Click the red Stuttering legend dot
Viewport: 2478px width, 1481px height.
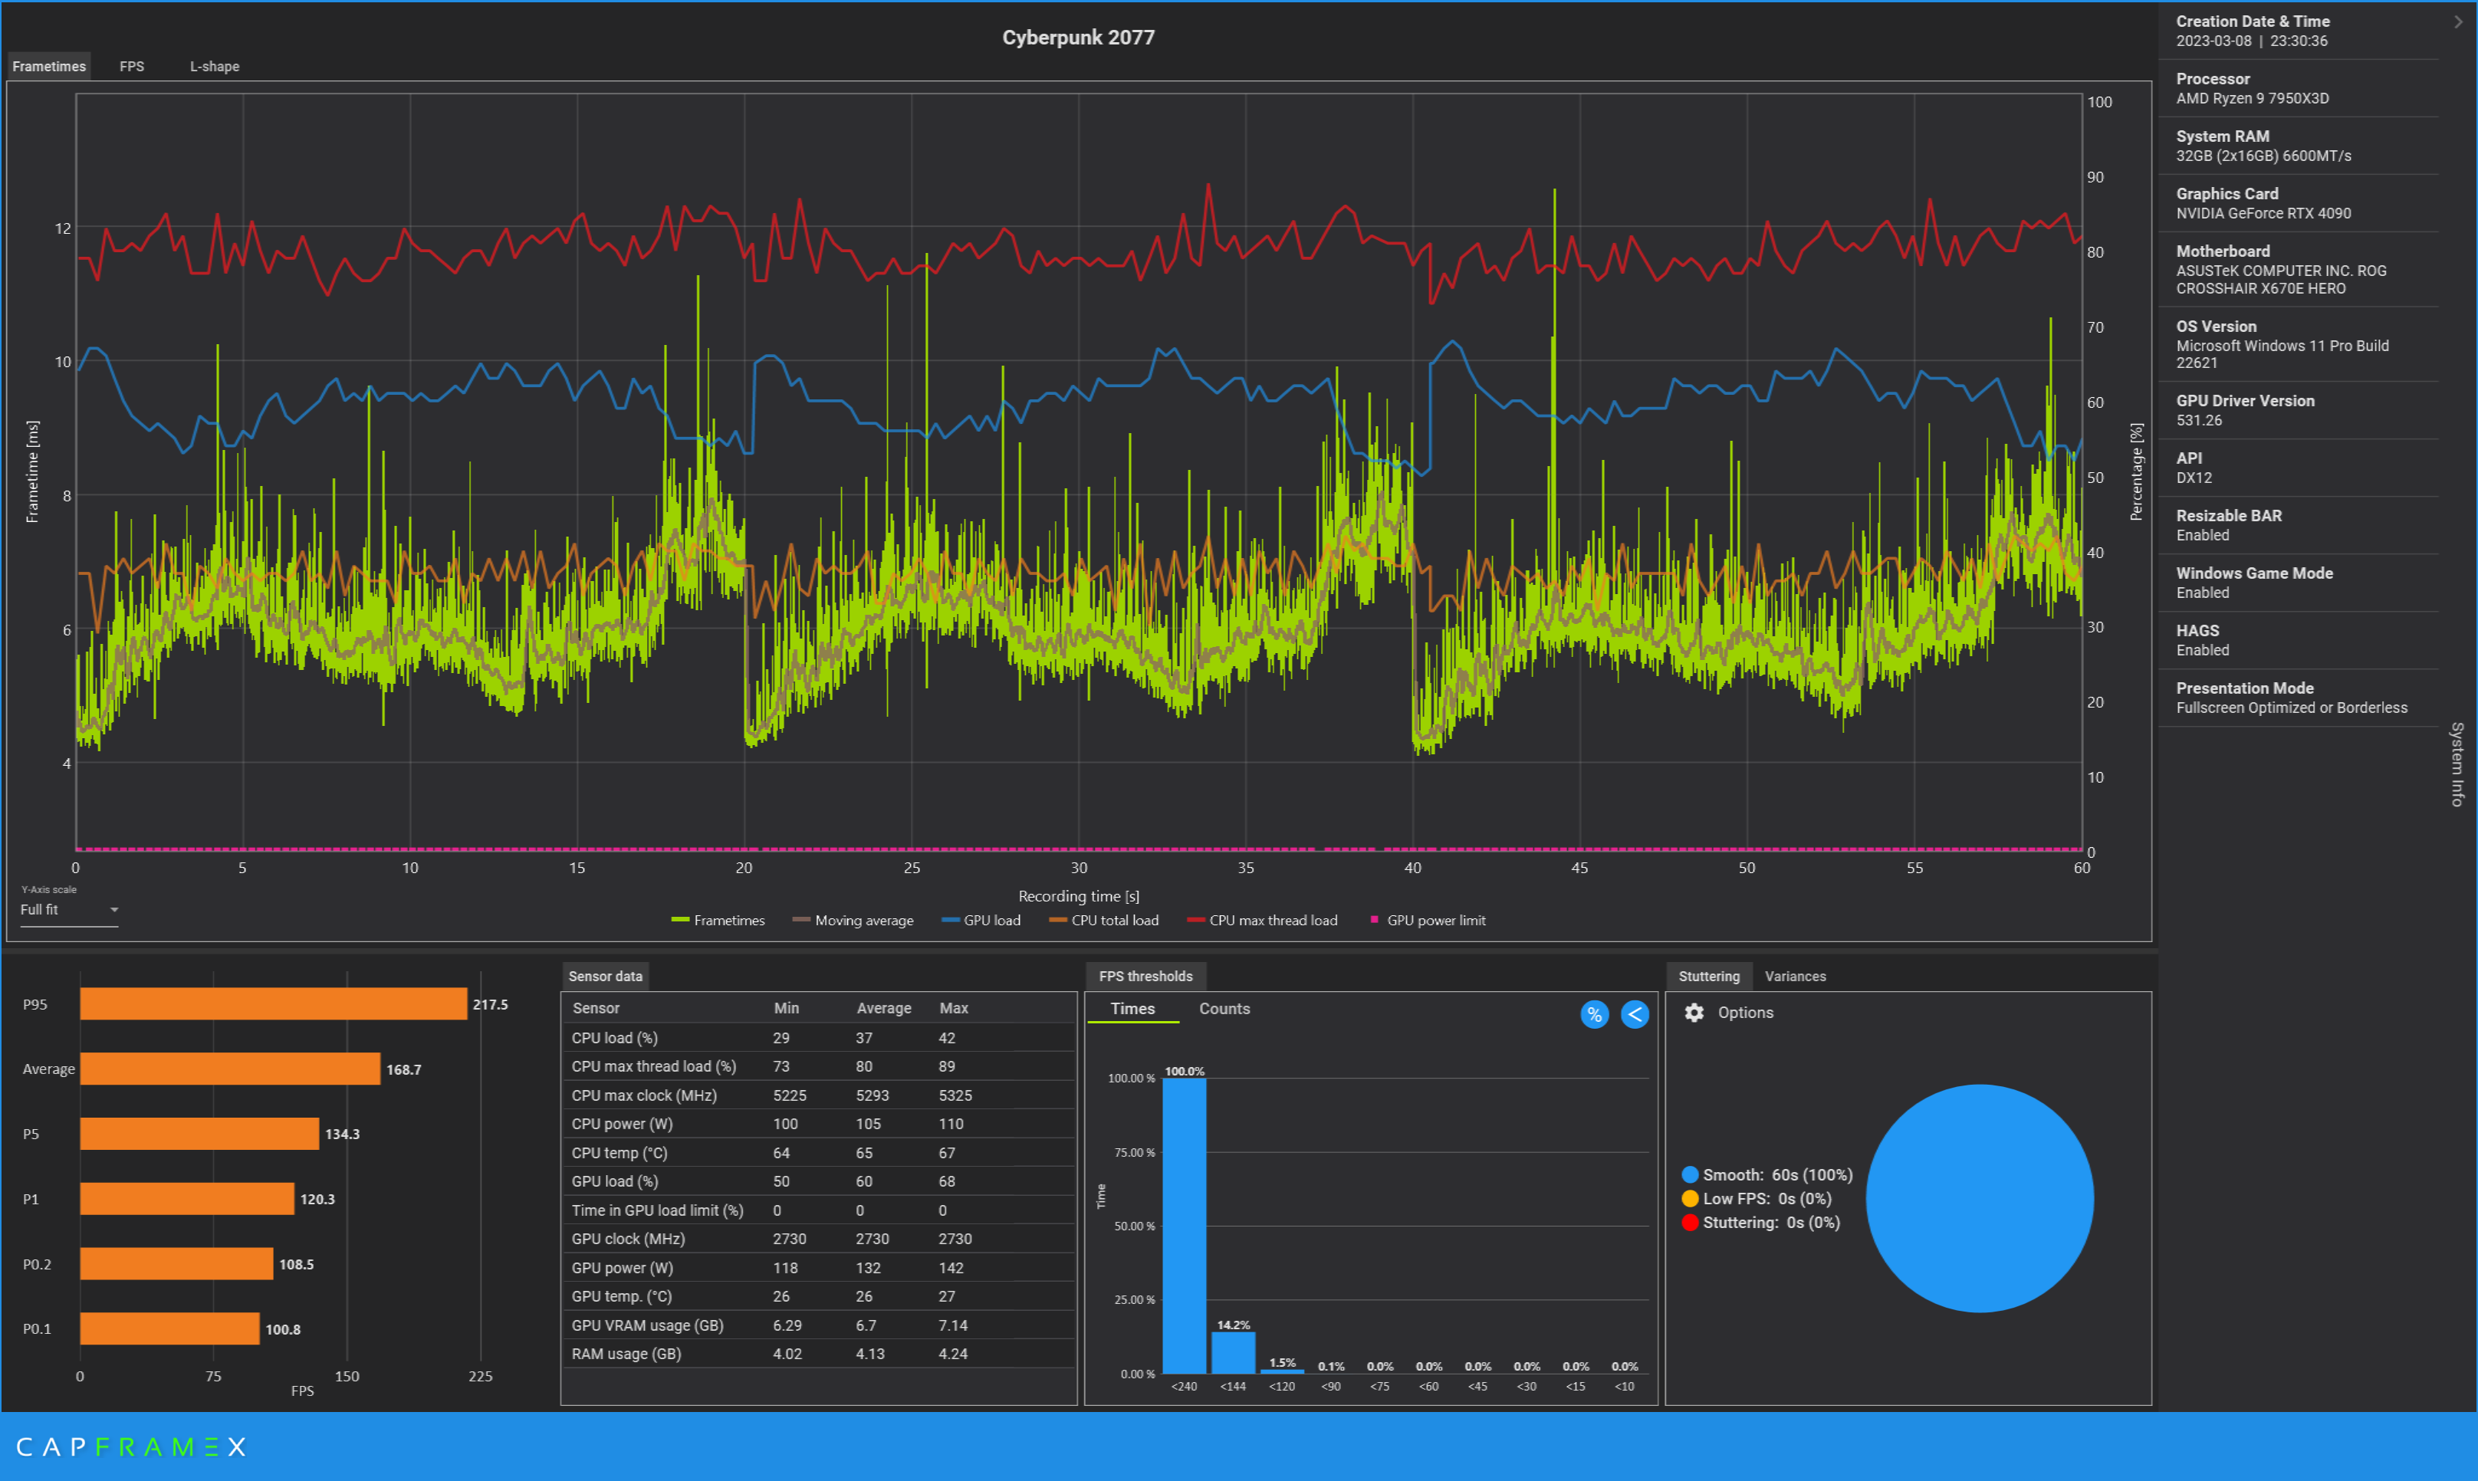pyautogui.click(x=1690, y=1223)
